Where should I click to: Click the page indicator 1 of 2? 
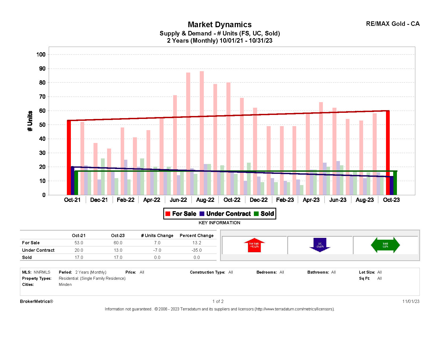pyautogui.click(x=218, y=301)
